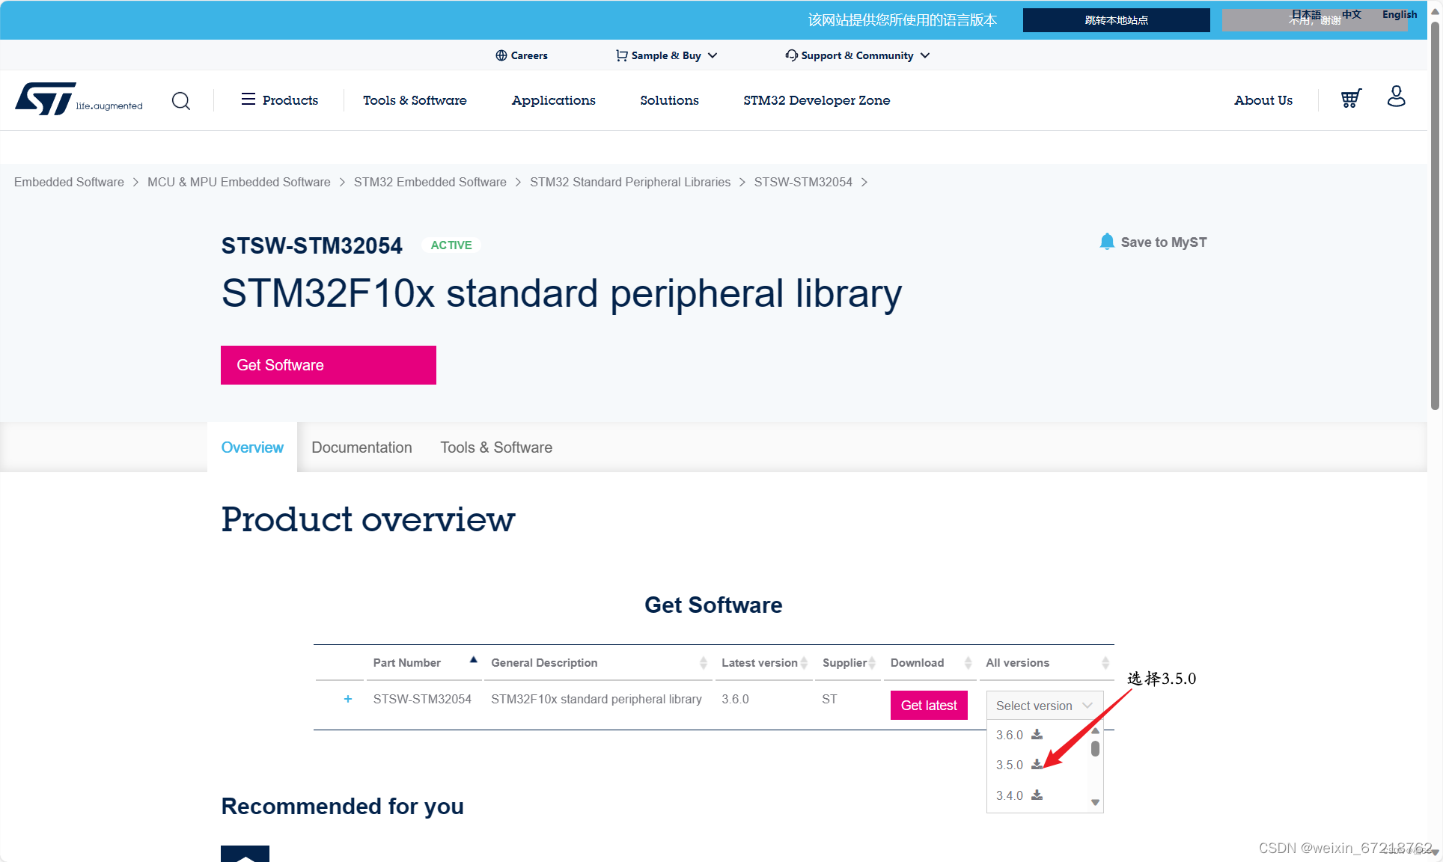This screenshot has width=1443, height=862.
Task: Open the Products hamburger menu icon
Action: 248,99
